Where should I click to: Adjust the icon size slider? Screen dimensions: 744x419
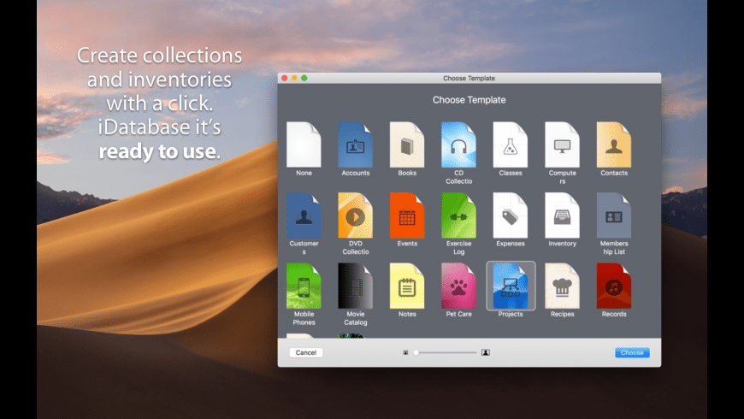click(446, 352)
